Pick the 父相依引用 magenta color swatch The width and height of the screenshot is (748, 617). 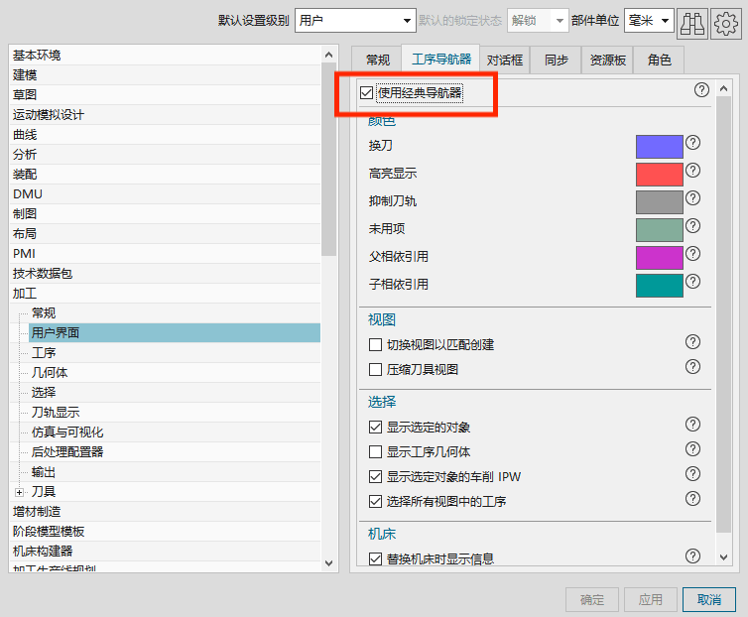(660, 258)
